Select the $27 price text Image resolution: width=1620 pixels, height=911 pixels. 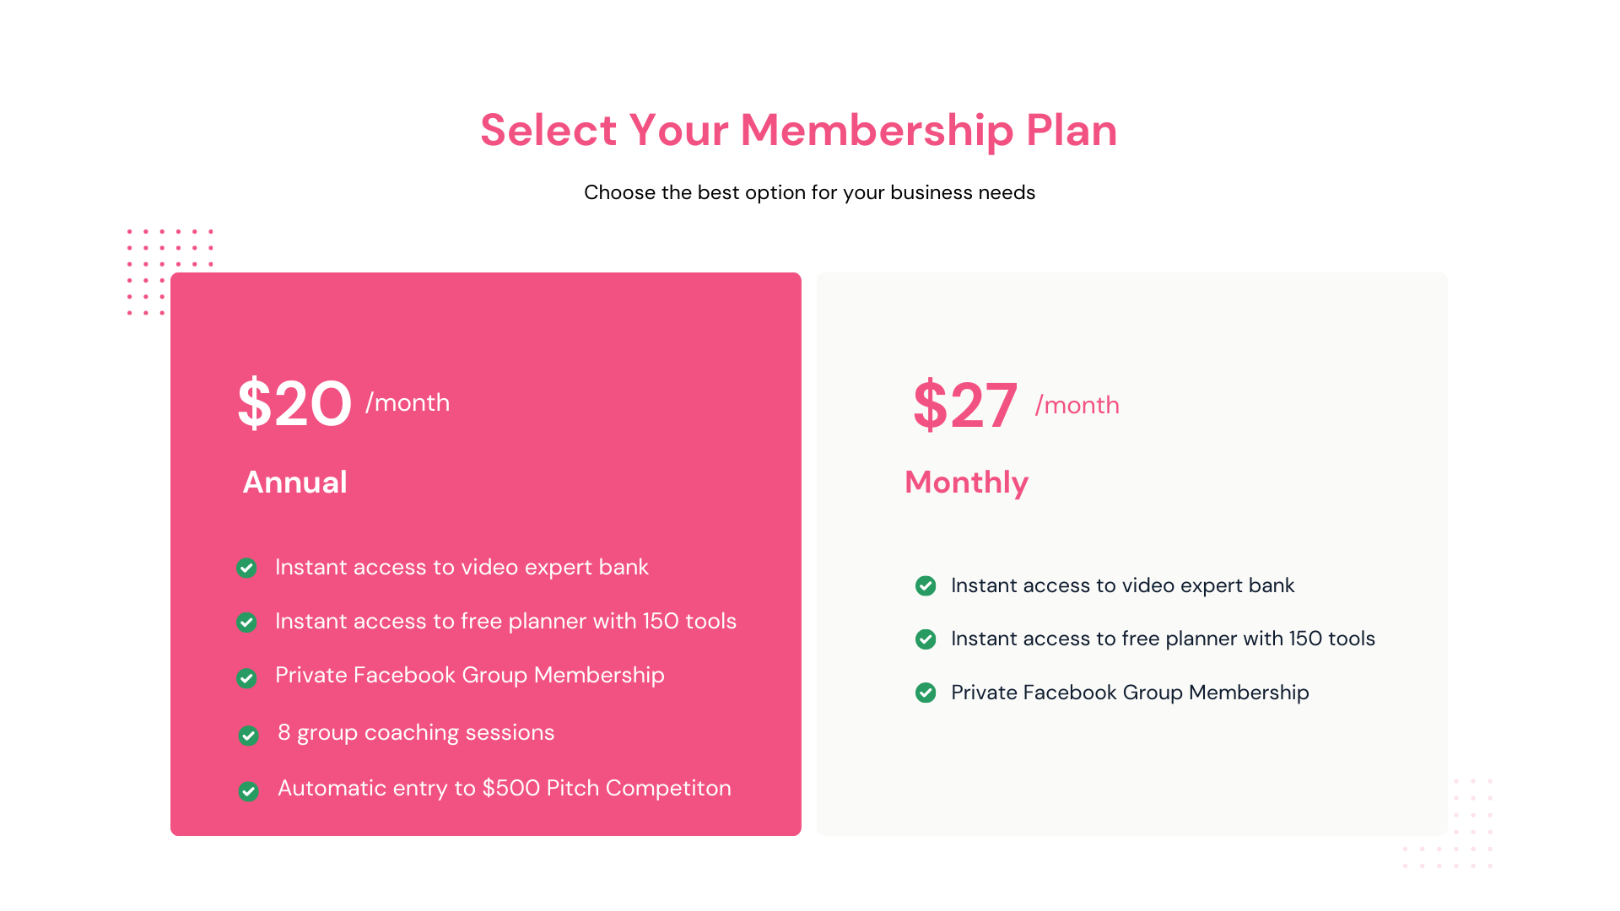[x=965, y=406]
